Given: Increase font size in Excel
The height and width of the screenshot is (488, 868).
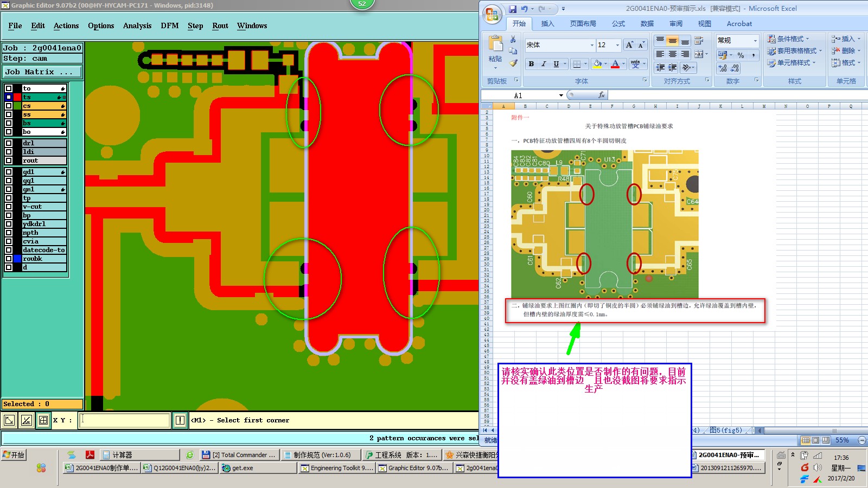Looking at the screenshot, I should click(629, 45).
